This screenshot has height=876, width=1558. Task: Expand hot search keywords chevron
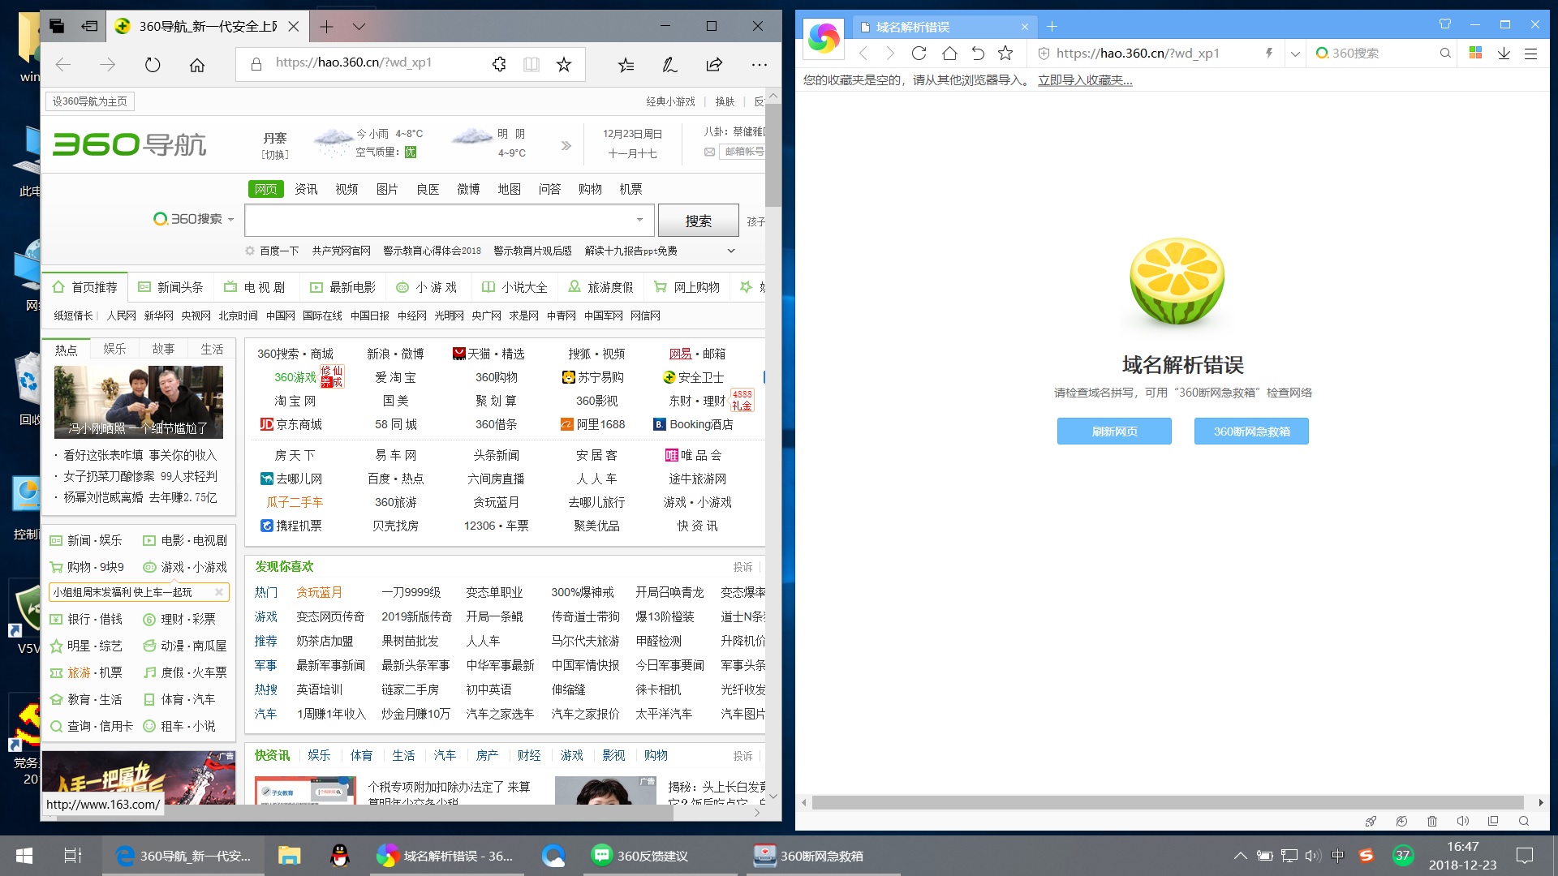coord(730,251)
